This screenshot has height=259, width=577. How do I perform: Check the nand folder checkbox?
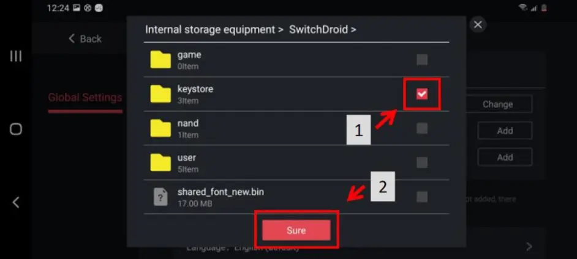(421, 128)
